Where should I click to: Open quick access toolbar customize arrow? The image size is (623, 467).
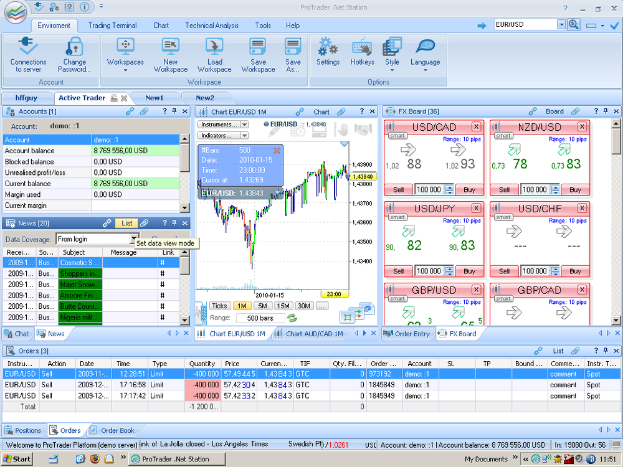tap(102, 7)
